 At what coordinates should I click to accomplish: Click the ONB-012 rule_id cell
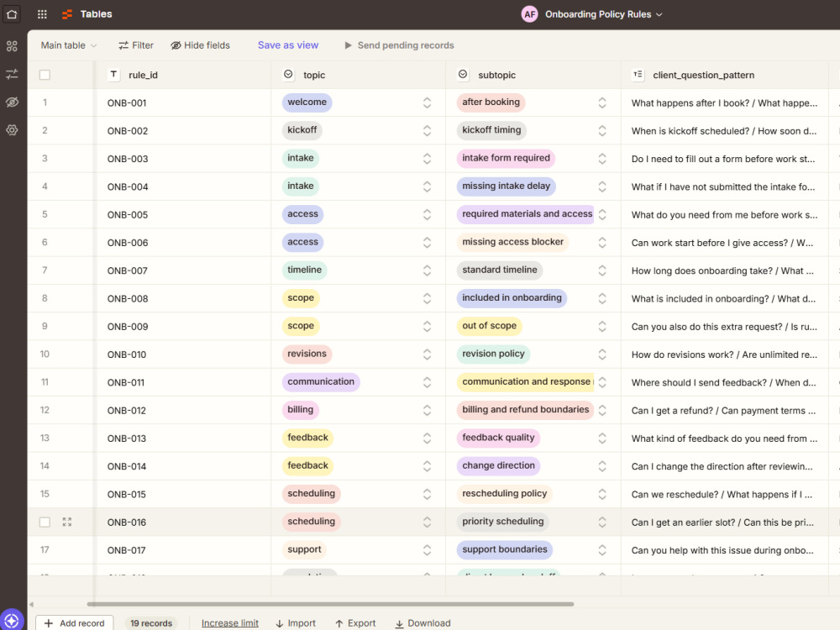click(183, 411)
